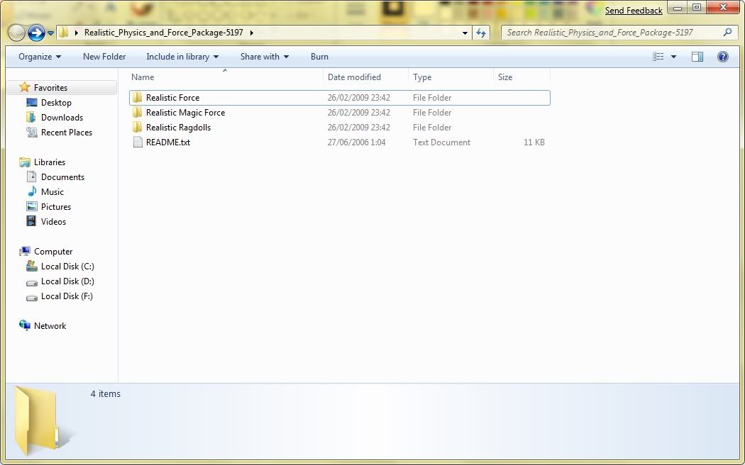Open the Help button
This screenshot has width=745, height=465.
[723, 57]
